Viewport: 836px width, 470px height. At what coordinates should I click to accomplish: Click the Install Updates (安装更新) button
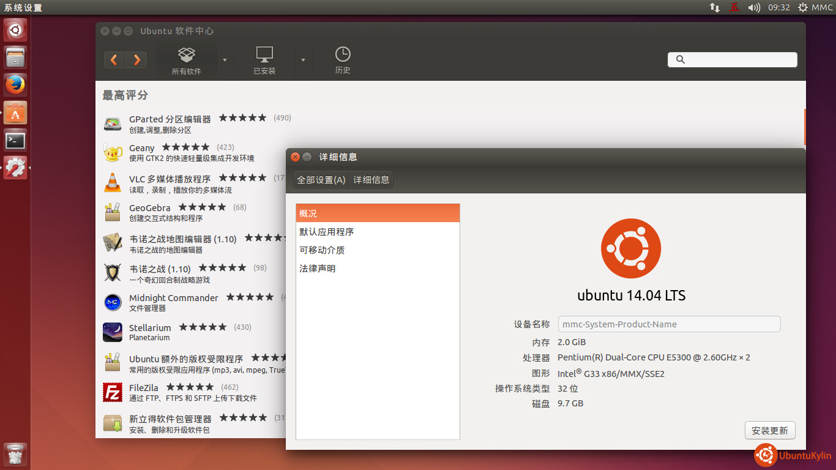coord(770,430)
